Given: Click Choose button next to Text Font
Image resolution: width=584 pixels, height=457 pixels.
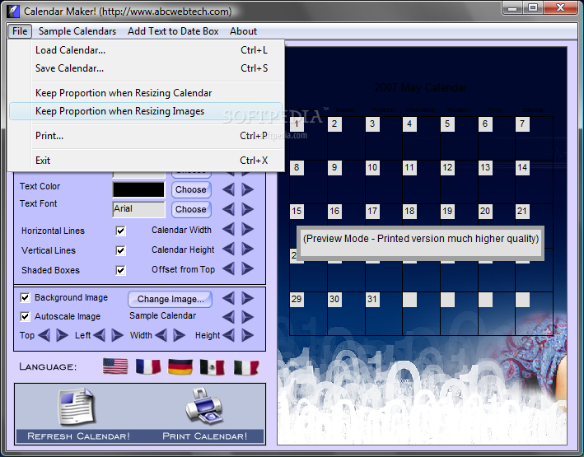Looking at the screenshot, I should 191,209.
